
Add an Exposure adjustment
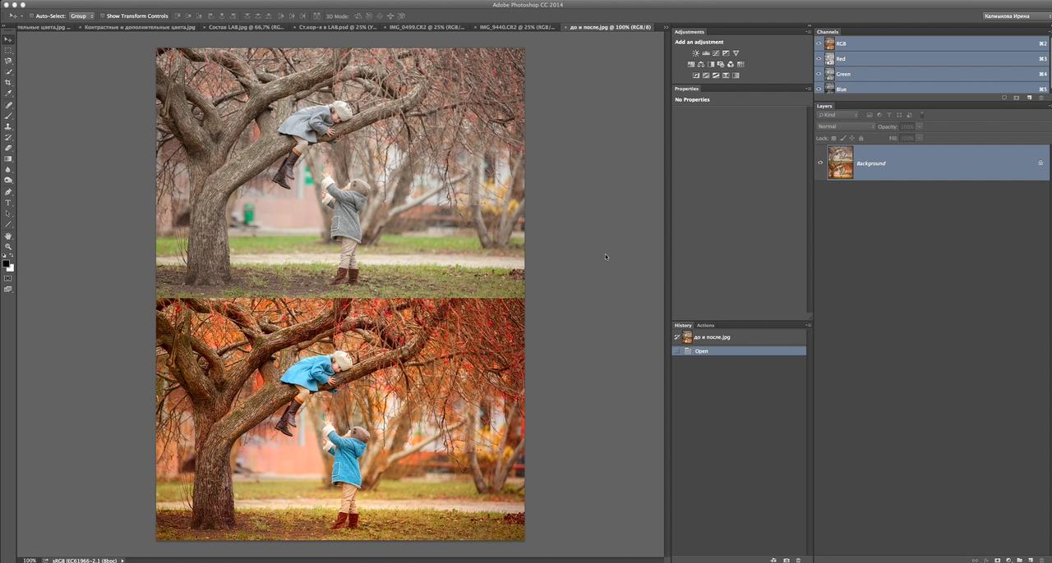[725, 53]
